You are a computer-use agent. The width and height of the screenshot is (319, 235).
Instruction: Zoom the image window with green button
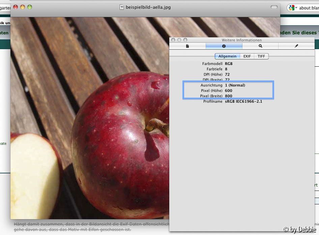(30, 7)
